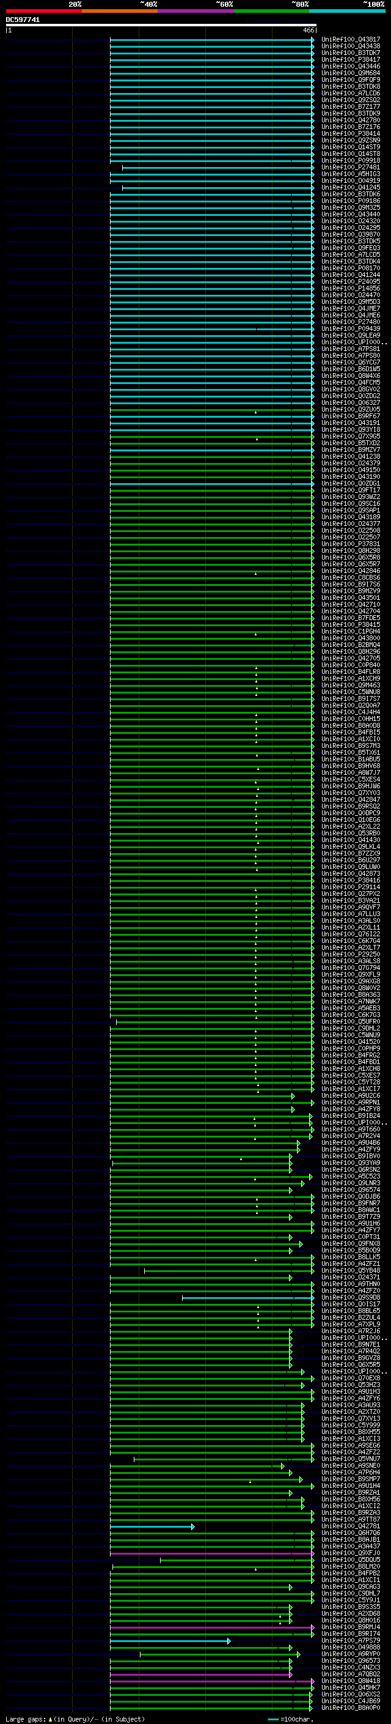Click the label UniRef100_Q9FT17

coord(351,490)
